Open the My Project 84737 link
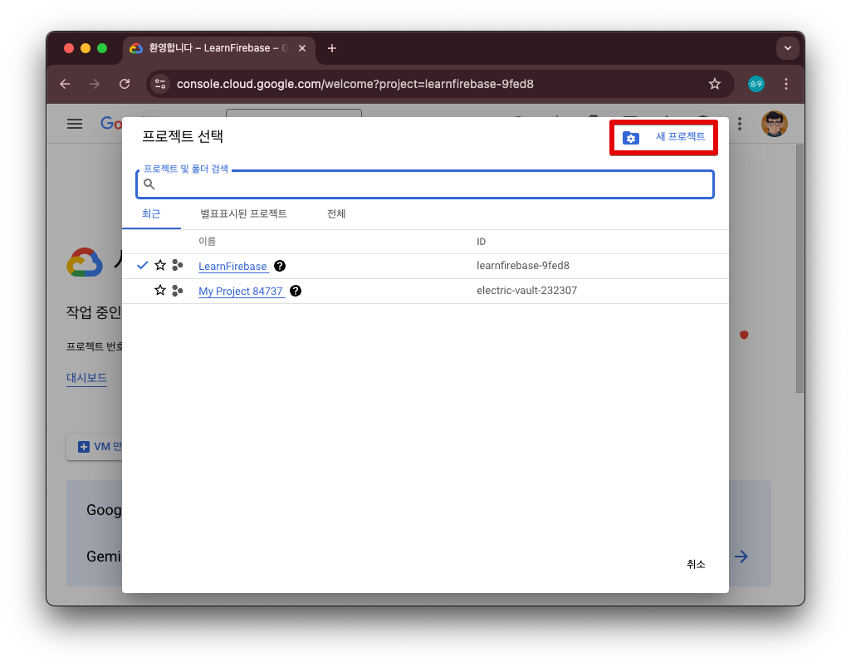 point(241,291)
